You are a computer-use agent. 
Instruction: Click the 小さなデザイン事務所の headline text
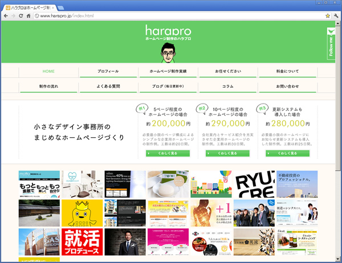coord(72,127)
